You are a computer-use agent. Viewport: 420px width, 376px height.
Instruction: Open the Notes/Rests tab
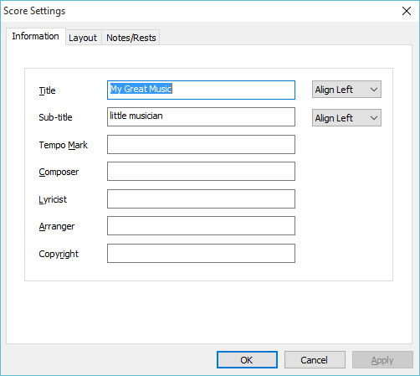pyautogui.click(x=131, y=38)
